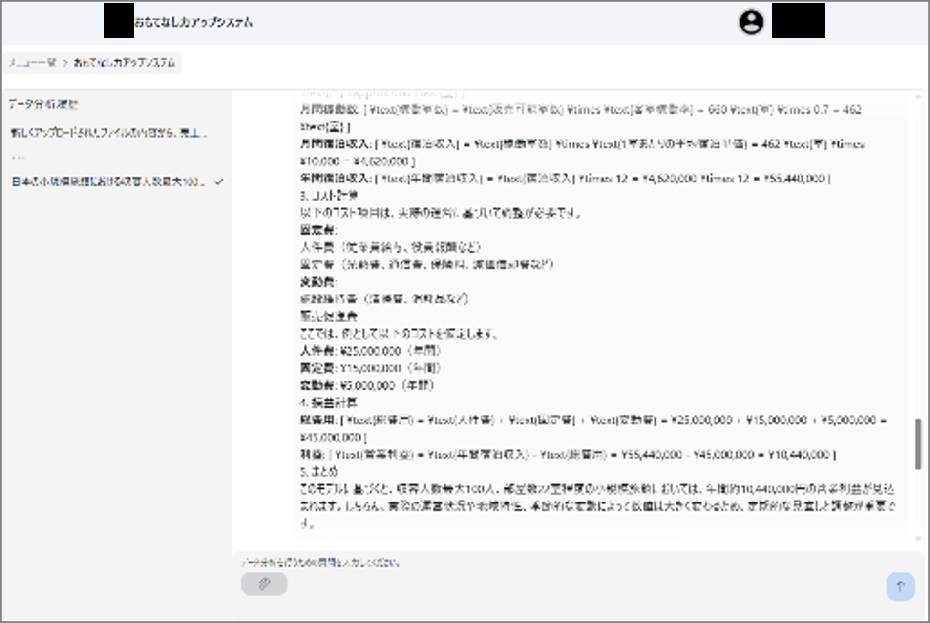Screen dimensions: 930x623
Task: Open the メニュー一覧 breadcrumb link
Action: [x=32, y=63]
